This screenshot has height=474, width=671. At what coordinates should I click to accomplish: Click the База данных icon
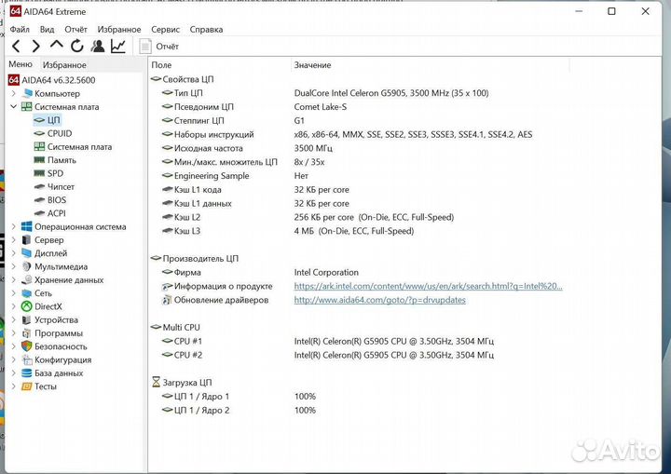click(x=26, y=373)
